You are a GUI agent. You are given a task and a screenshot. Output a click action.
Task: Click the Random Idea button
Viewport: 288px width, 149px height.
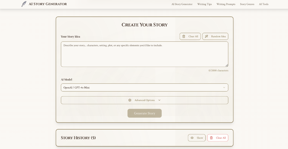(215, 36)
